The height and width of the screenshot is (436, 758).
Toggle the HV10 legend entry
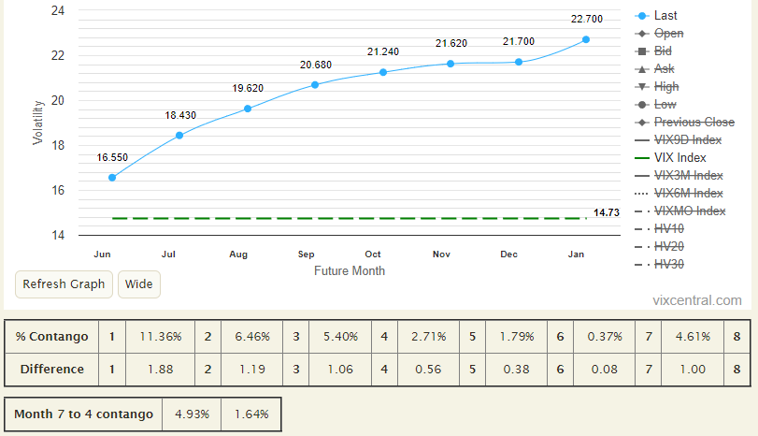point(668,229)
